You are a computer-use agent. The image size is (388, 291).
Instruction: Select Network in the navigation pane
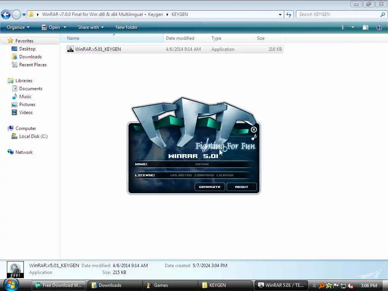point(24,152)
